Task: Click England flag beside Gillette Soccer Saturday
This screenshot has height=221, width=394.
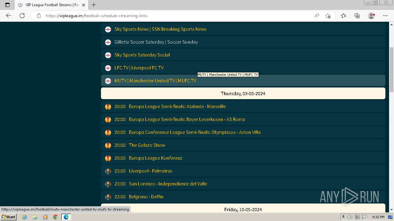Action: pyautogui.click(x=108, y=42)
